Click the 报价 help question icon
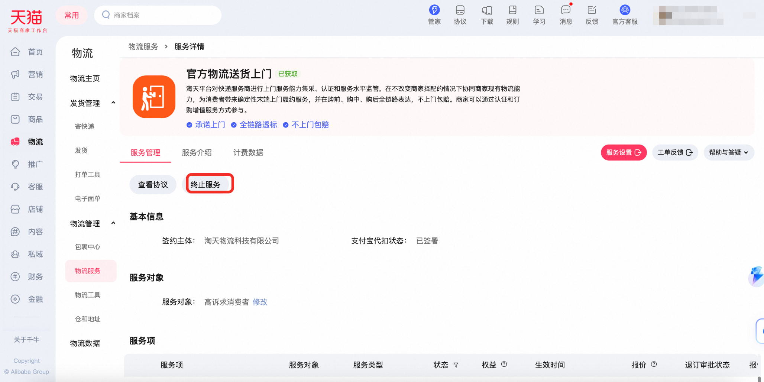The height and width of the screenshot is (382, 764). click(x=654, y=365)
